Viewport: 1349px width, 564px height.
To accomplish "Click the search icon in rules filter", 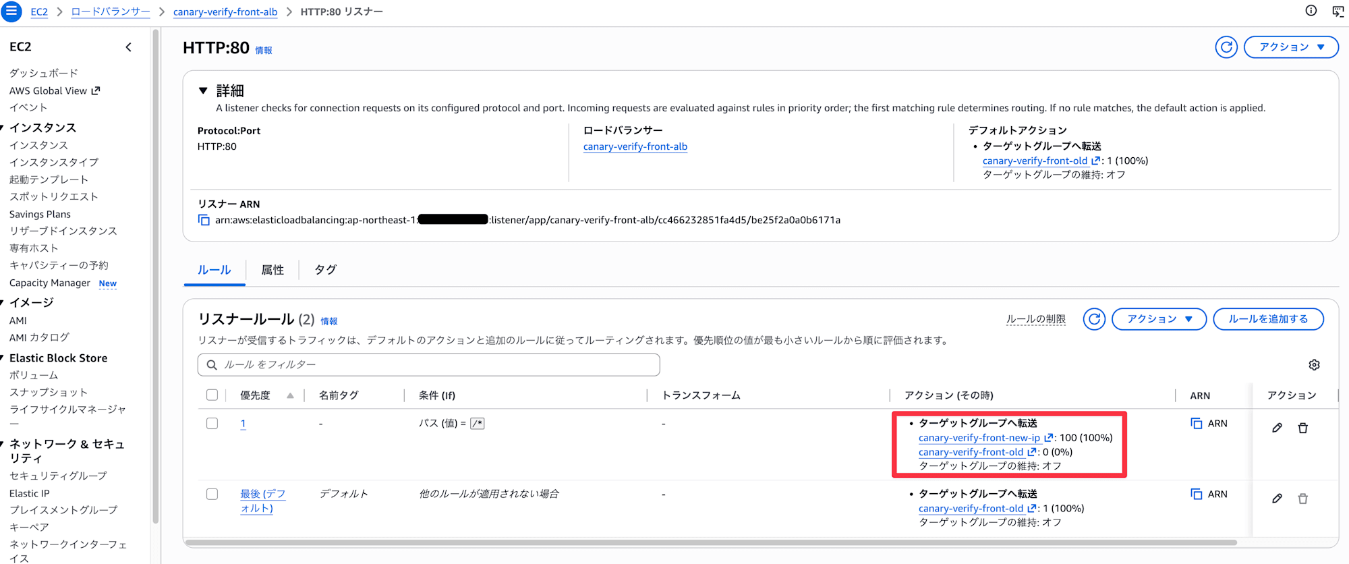I will [x=212, y=365].
